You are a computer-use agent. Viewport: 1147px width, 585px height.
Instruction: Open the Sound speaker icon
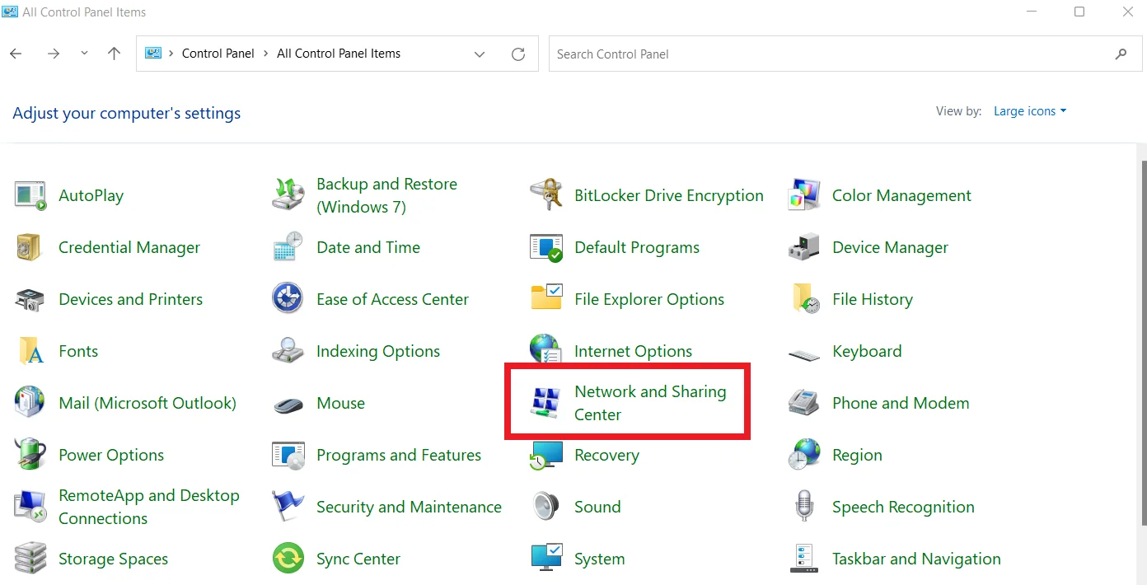pyautogui.click(x=545, y=508)
